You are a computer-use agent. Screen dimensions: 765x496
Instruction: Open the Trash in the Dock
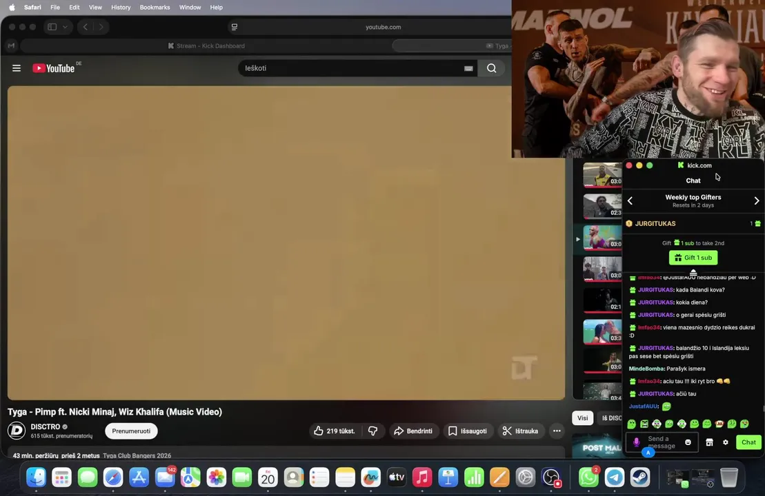click(729, 477)
